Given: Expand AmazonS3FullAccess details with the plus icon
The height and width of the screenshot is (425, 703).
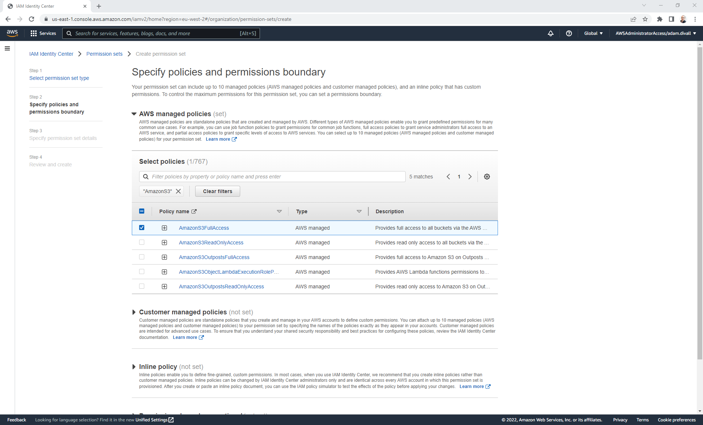Looking at the screenshot, I should coord(164,228).
